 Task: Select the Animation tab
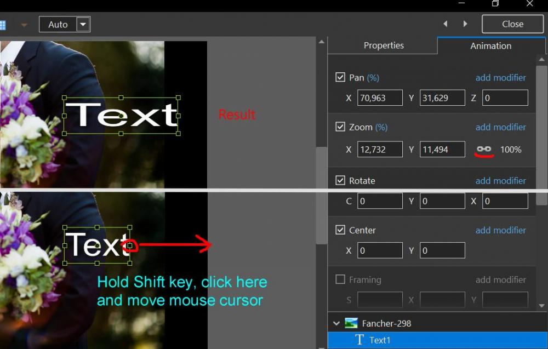tap(490, 46)
